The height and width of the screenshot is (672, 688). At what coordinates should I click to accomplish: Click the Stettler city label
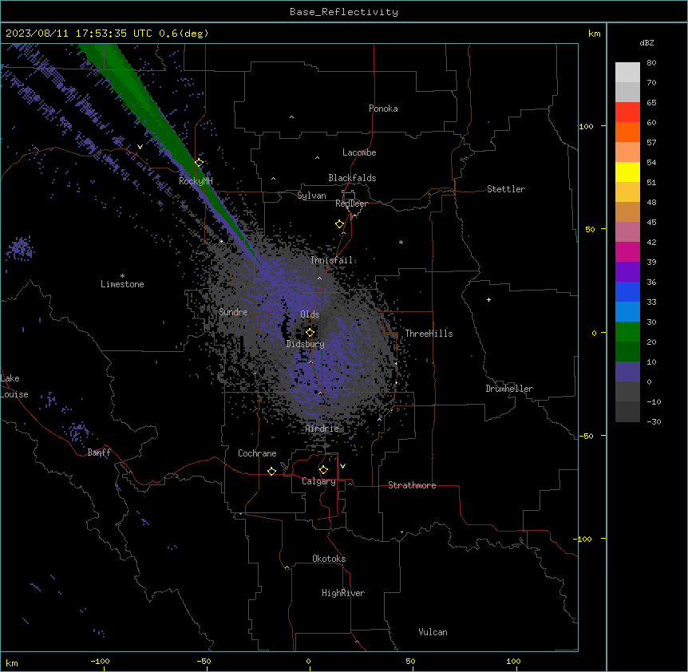click(x=506, y=189)
